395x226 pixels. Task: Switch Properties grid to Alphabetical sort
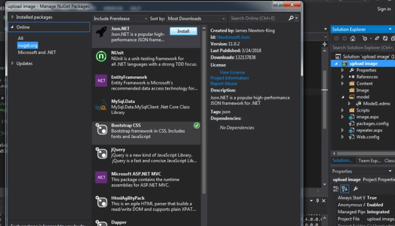click(345, 188)
